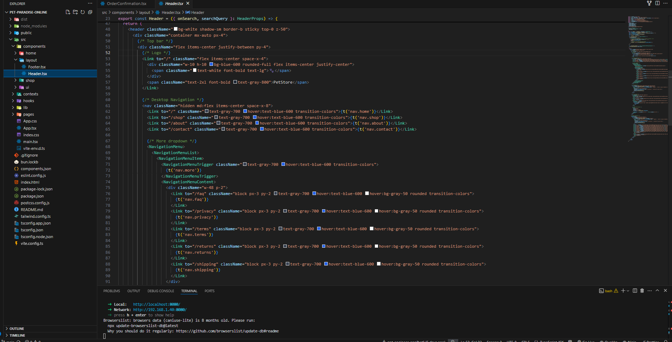672x342 pixels.
Task: Open source control graph icon in editor title
Action: tap(649, 3)
